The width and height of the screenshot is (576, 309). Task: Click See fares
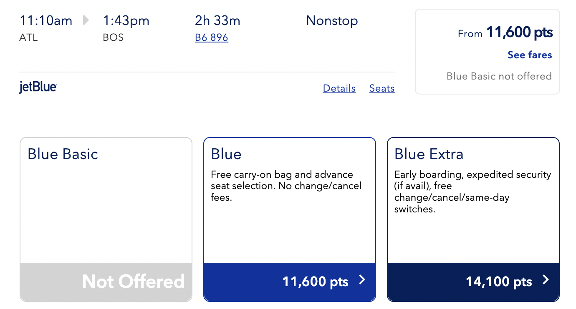tap(530, 55)
